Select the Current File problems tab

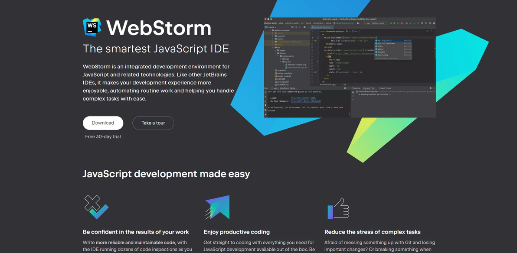point(369,88)
